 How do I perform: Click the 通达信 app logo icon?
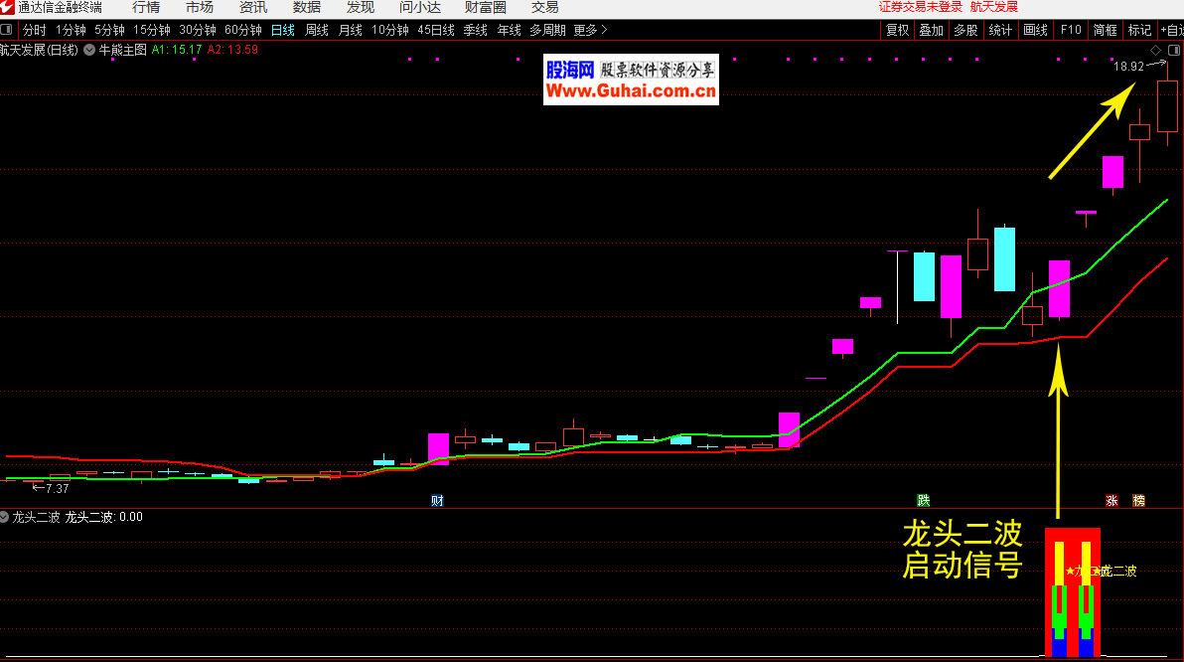pos(8,8)
